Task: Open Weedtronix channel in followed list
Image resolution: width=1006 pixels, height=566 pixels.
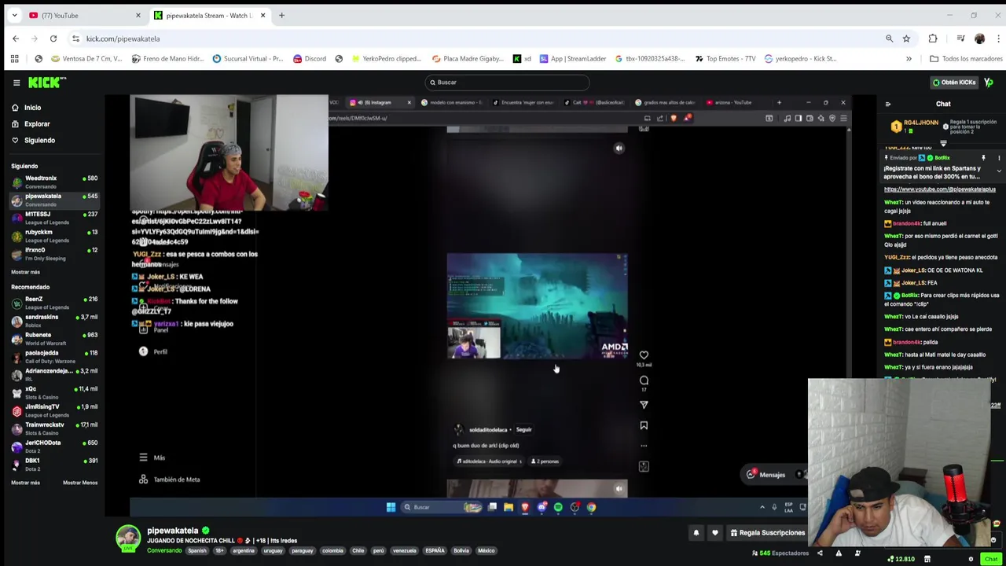Action: (x=53, y=182)
